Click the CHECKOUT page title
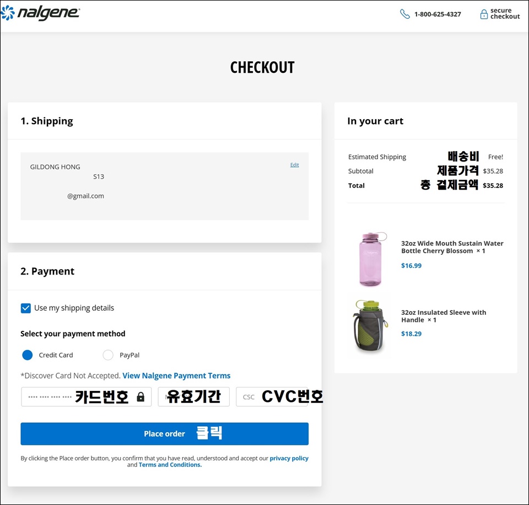529x505 pixels. 262,67
